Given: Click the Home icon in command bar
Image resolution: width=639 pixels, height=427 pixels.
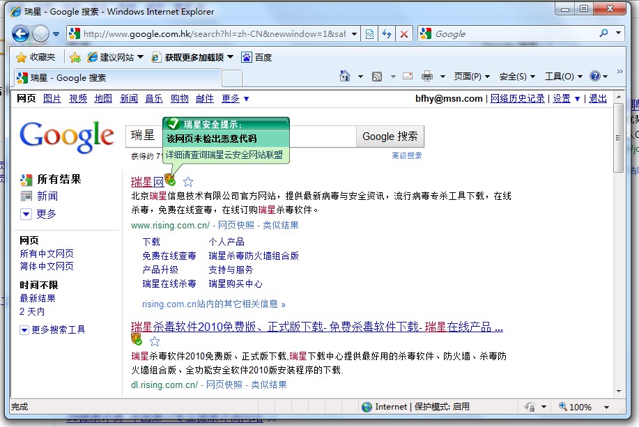Looking at the screenshot, I should [x=345, y=76].
